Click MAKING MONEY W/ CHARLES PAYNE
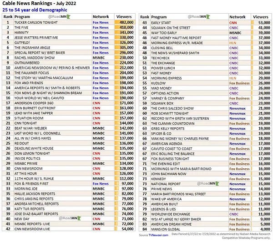Screen dimensions: 273x242 180,139
